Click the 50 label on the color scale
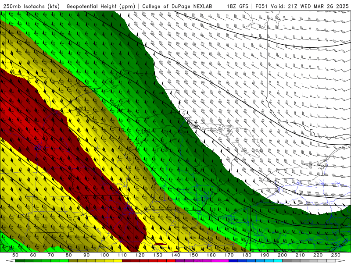Viewport: 351px width, 263px height. (x=15, y=255)
